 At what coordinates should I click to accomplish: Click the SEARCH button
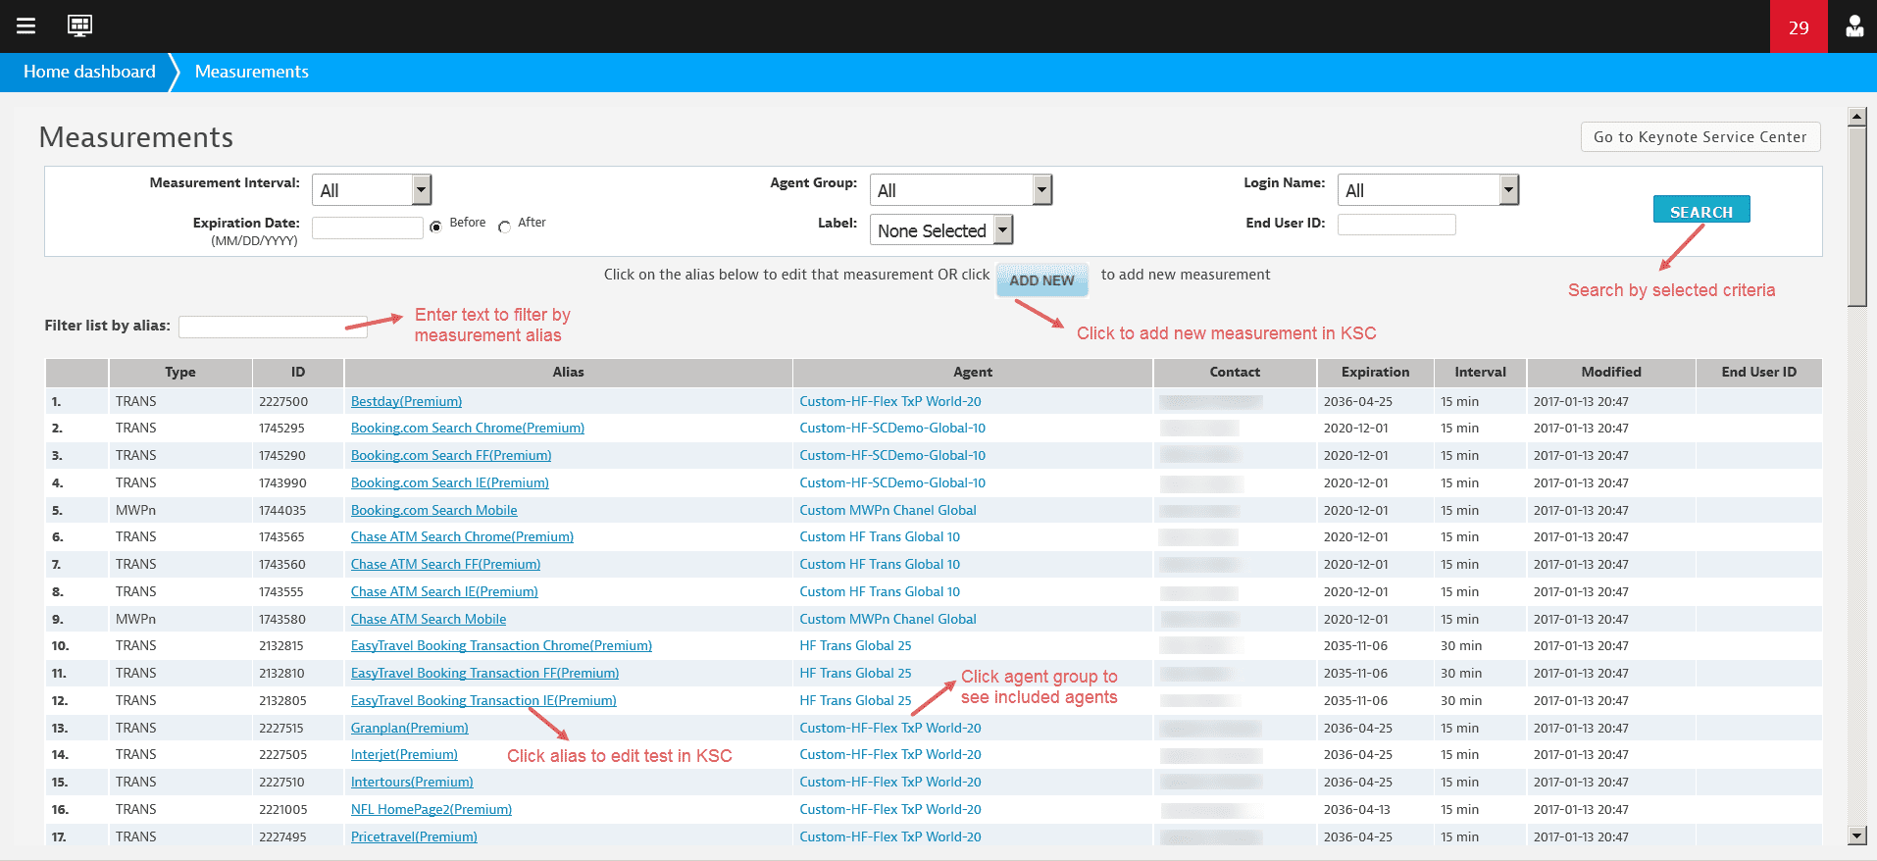(1701, 210)
